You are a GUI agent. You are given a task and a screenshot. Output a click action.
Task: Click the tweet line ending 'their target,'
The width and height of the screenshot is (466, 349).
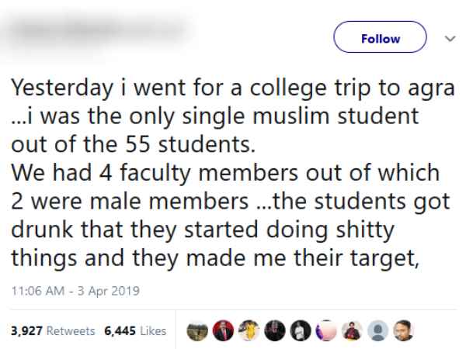216,258
